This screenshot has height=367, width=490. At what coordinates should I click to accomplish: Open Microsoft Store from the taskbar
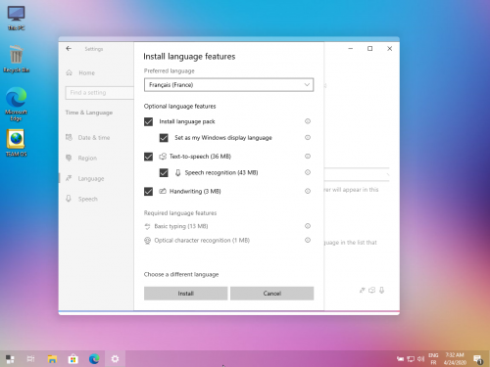73,359
